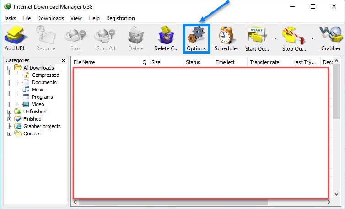This screenshot has height=209, width=345.
Task: Open the Start Queue dropdown arrow
Action: 276,38
